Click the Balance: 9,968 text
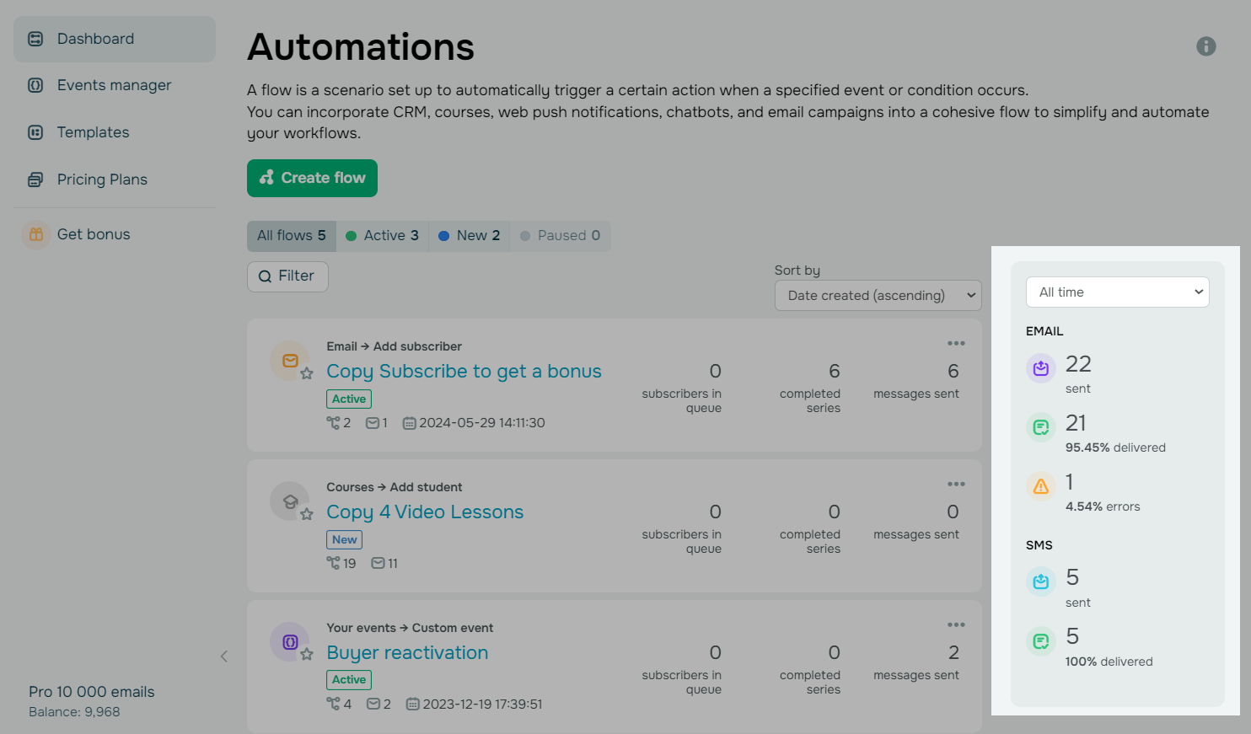Screen dimensions: 1251x734 pos(74,712)
